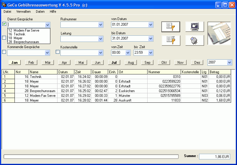Click the Nst column header
Viewport: 237px width, 165px height.
point(22,72)
